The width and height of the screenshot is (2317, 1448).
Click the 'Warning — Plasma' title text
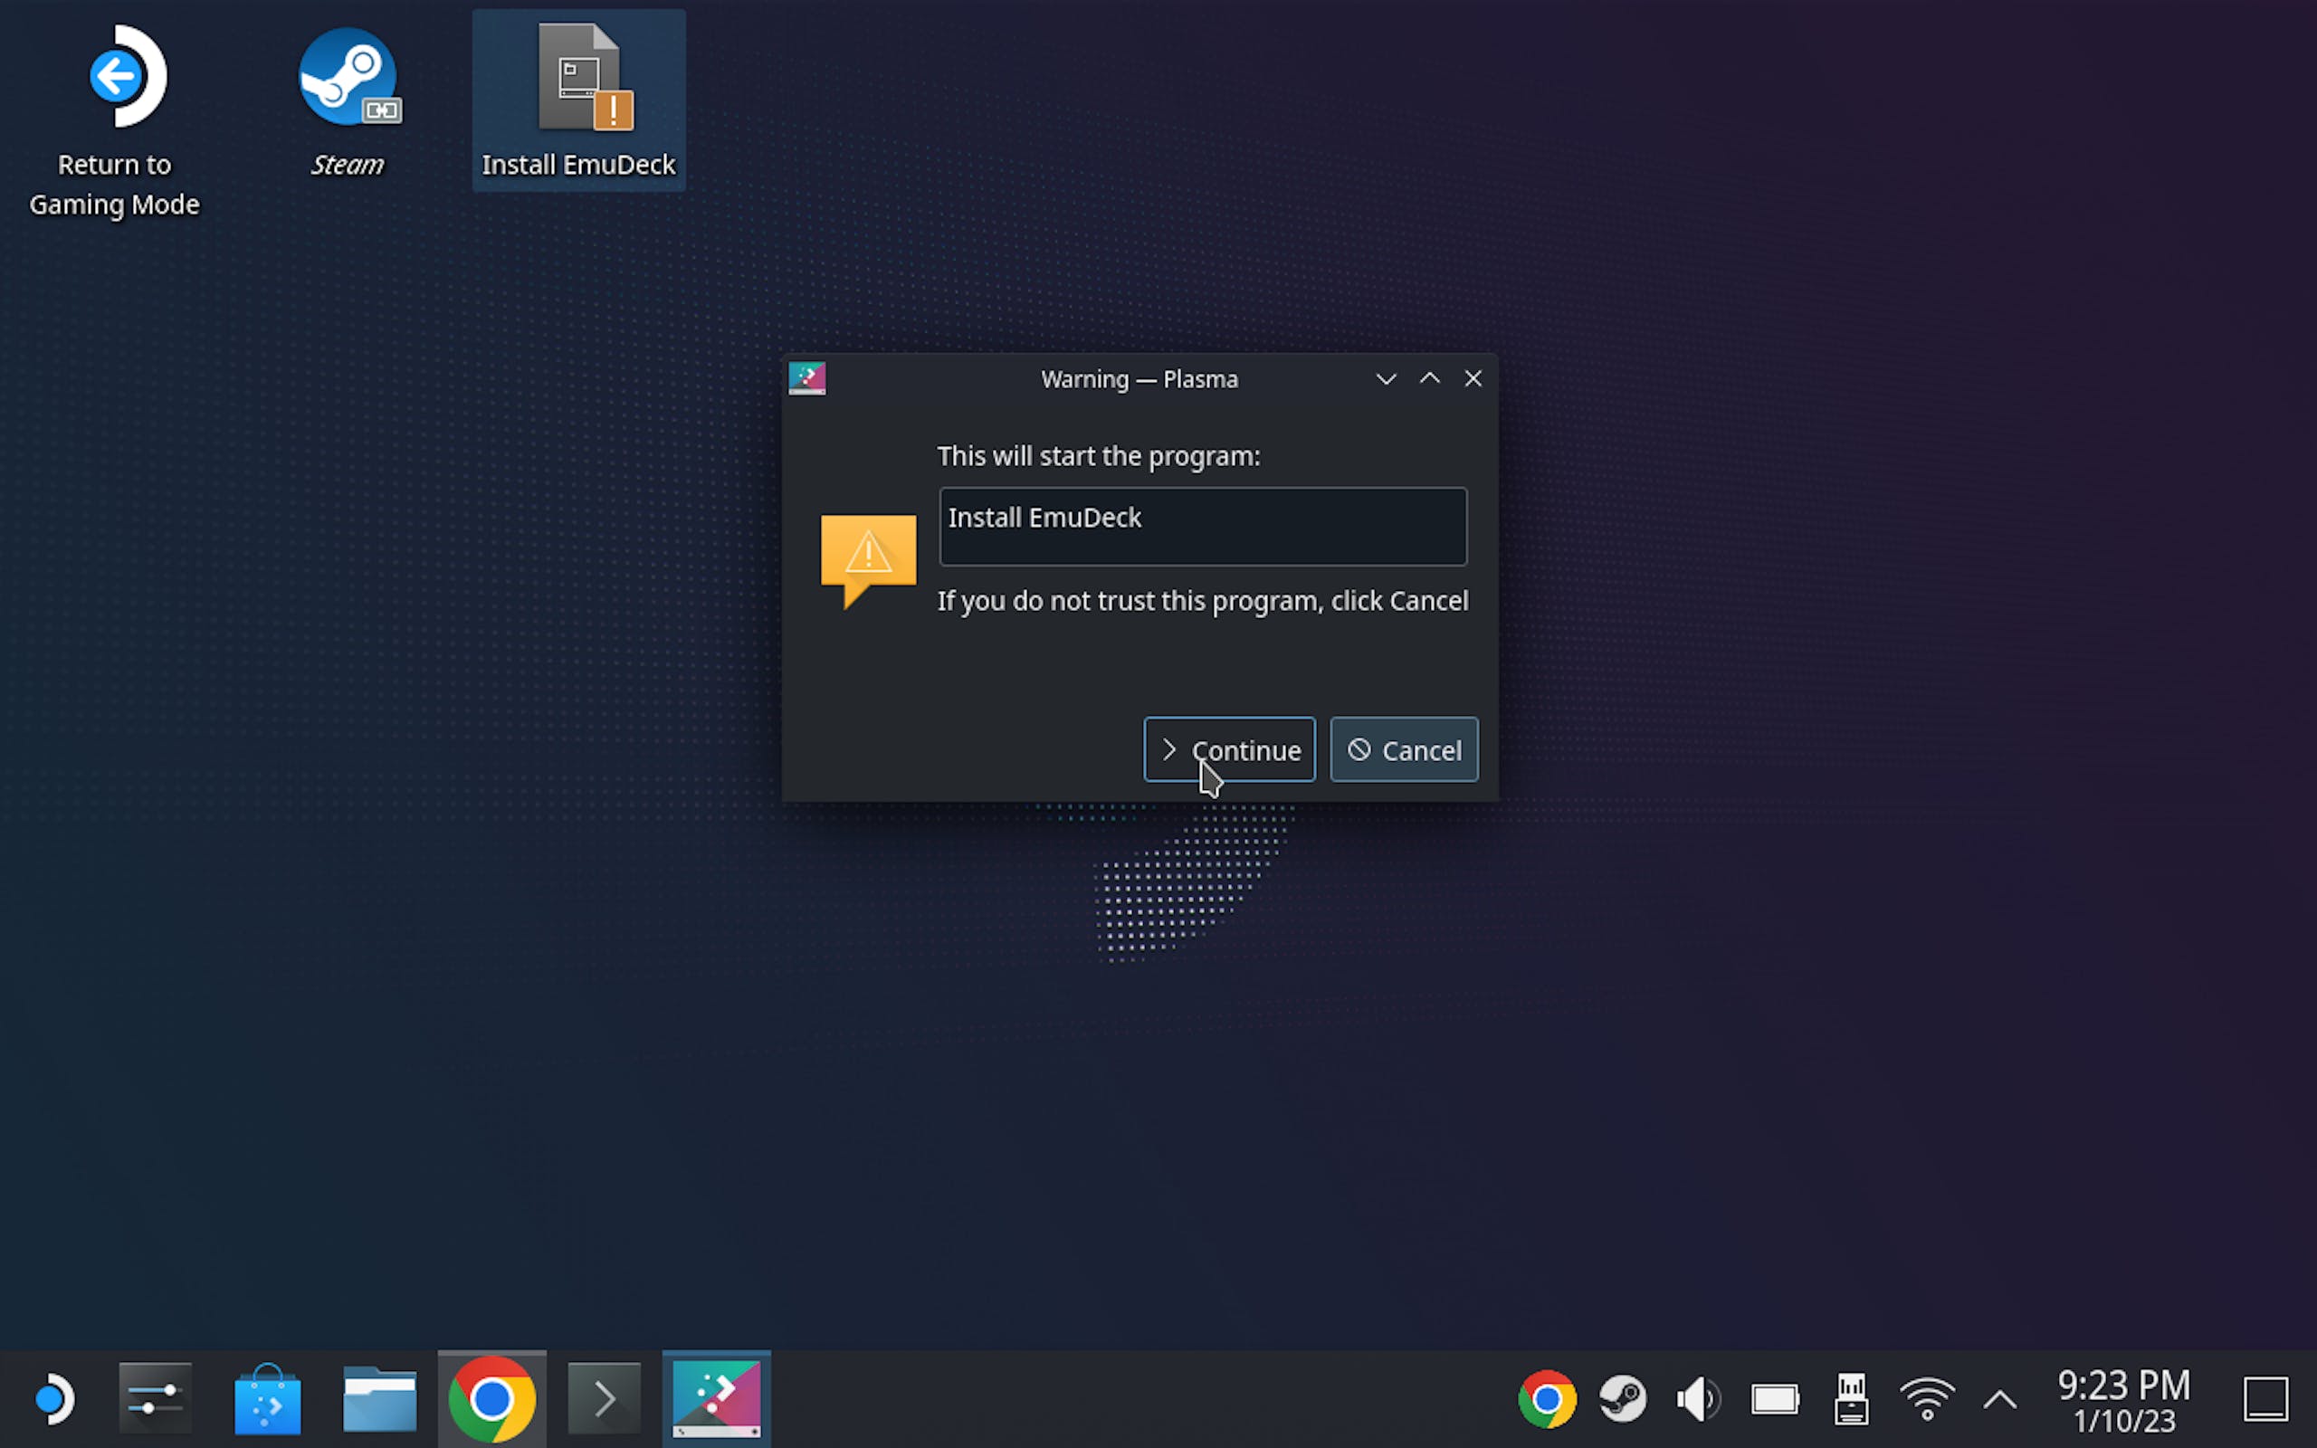pyautogui.click(x=1139, y=379)
